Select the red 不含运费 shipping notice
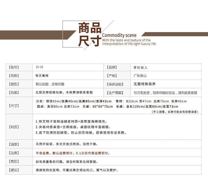This screenshot has width=208, height=186. 73,153
